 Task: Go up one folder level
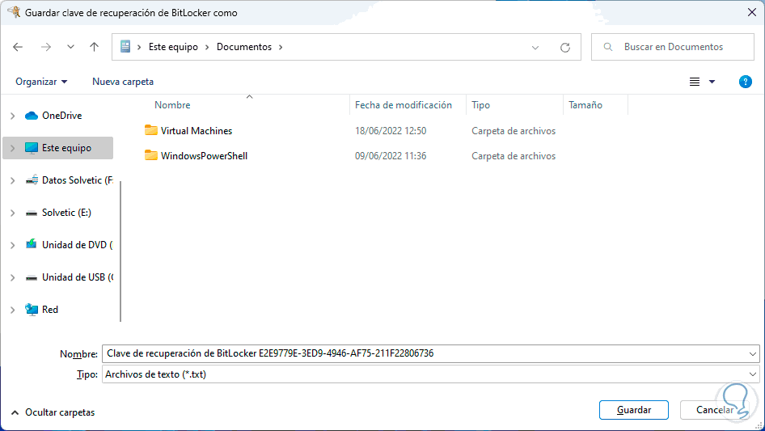coord(94,47)
